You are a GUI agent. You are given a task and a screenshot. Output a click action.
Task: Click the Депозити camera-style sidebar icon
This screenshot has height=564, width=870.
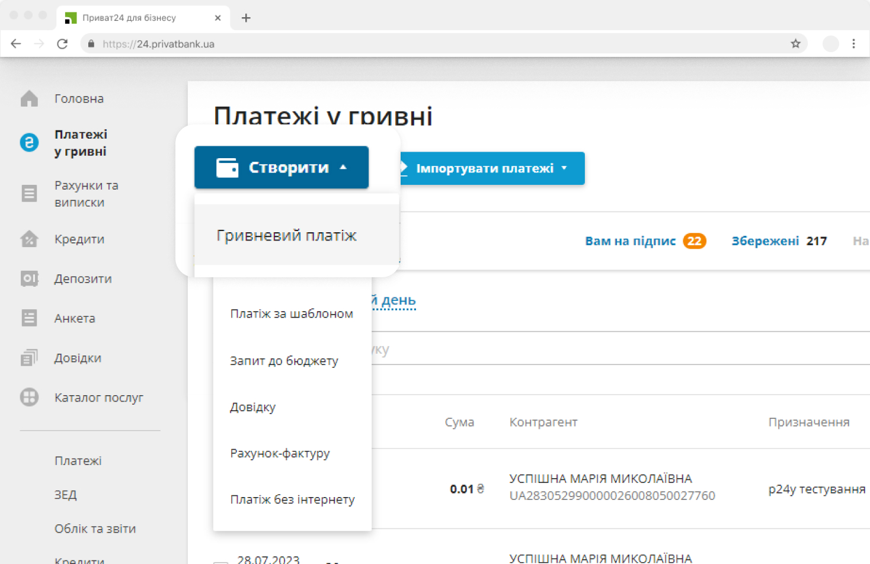29,278
